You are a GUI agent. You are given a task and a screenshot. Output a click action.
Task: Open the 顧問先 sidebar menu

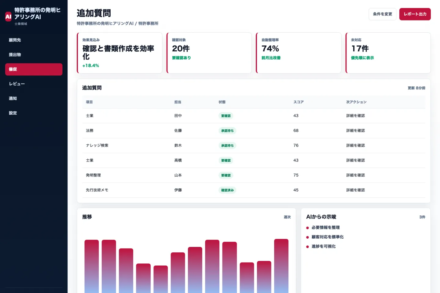click(x=34, y=40)
